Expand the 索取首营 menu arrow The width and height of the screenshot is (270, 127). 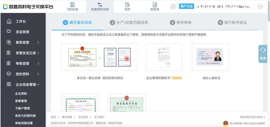point(38,42)
